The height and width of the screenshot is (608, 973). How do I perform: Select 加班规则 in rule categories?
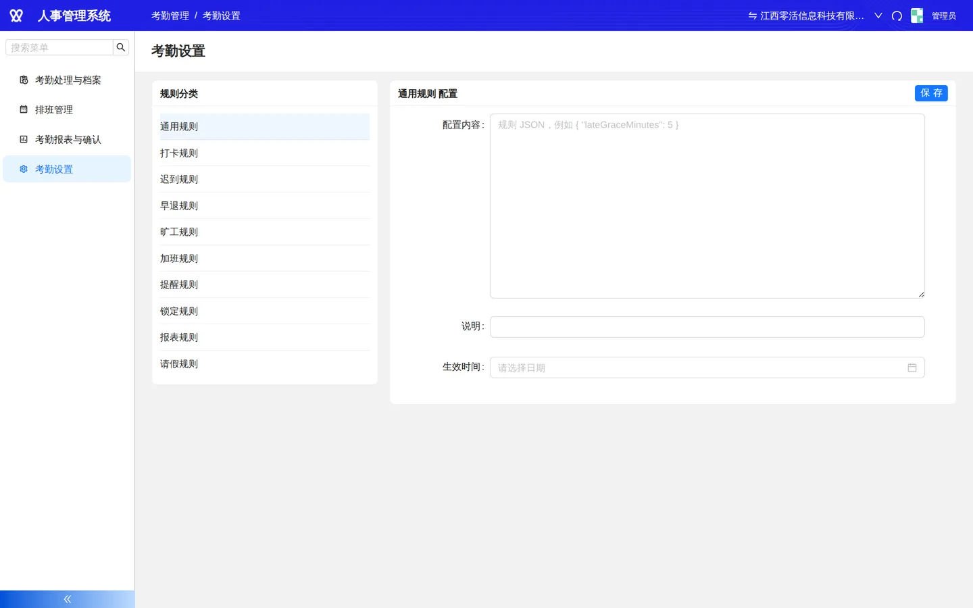click(x=265, y=258)
